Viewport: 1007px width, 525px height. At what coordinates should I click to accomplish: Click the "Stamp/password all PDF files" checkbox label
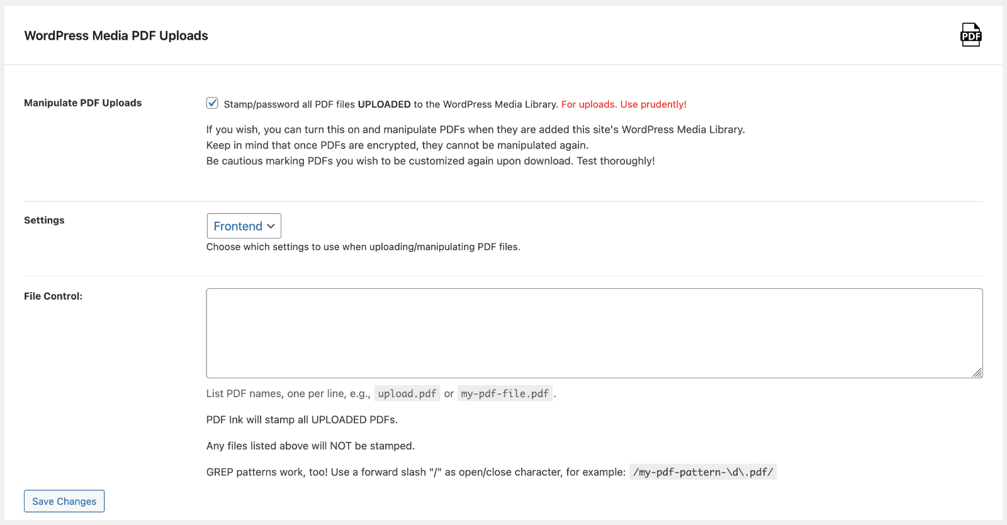coord(390,104)
